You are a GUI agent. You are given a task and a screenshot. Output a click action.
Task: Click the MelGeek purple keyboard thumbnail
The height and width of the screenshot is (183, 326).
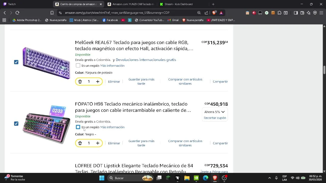coord(46,63)
